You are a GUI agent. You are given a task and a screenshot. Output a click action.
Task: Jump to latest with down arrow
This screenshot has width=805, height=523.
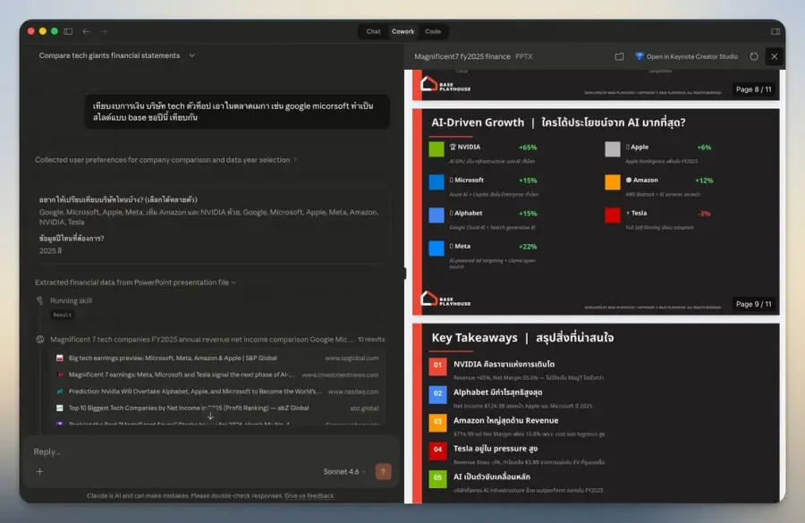click(210, 417)
